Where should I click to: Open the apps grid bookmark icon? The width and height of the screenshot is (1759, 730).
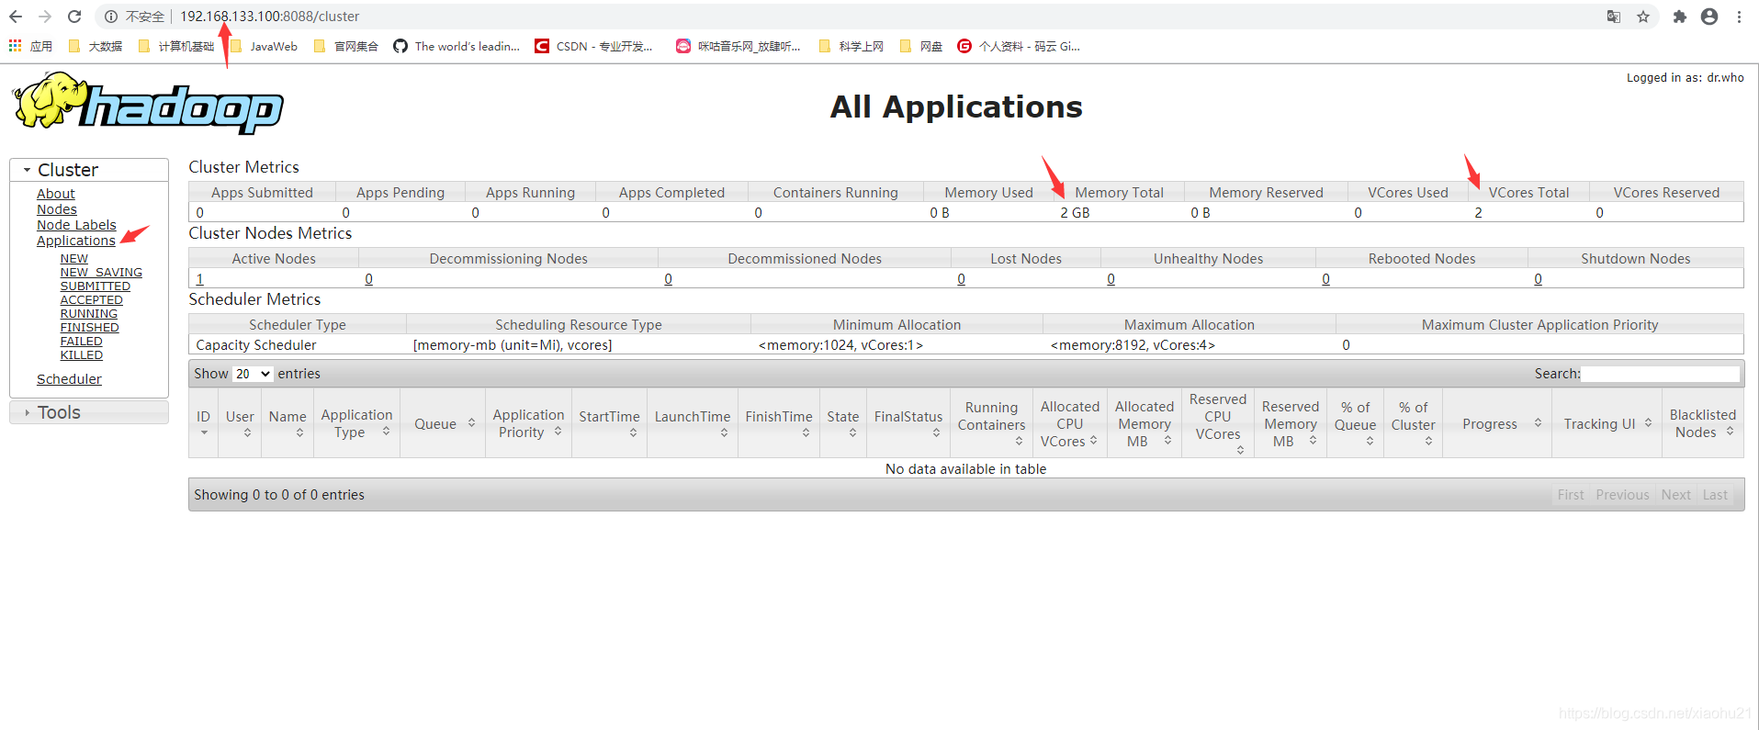click(16, 46)
